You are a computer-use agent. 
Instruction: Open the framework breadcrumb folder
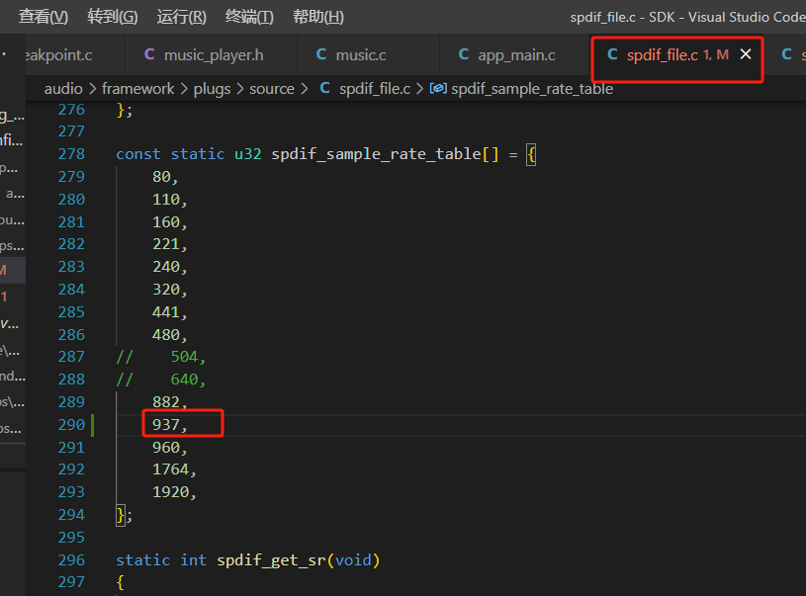(x=137, y=89)
